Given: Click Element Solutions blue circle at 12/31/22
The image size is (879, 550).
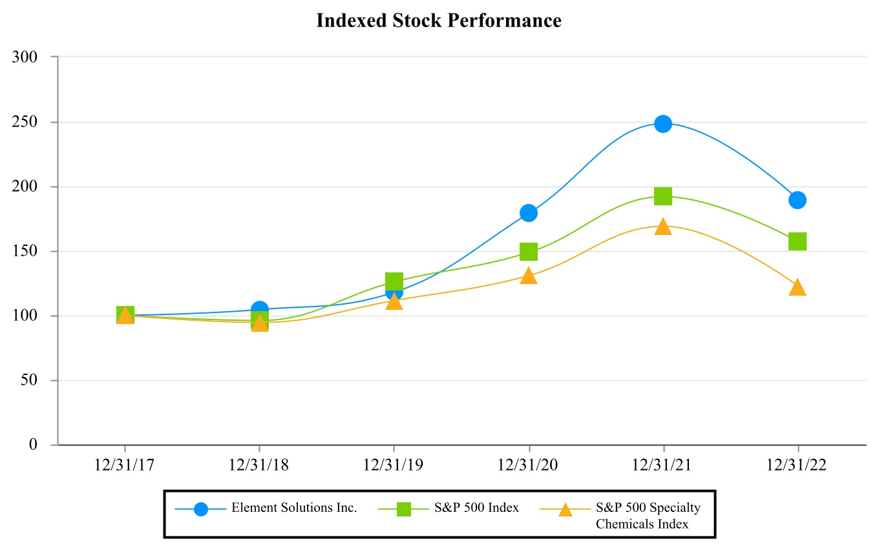Looking at the screenshot, I should point(797,199).
